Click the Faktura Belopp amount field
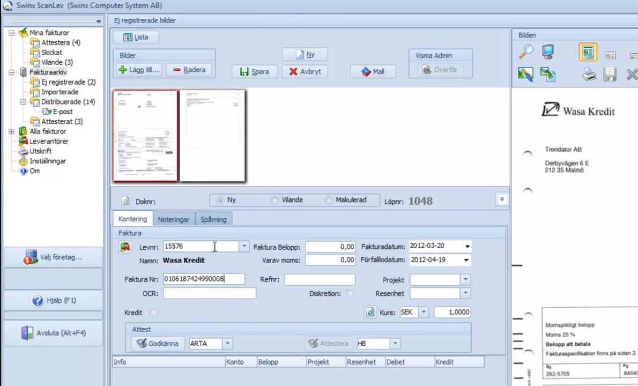Screen dimensions: 638x386 coord(330,247)
